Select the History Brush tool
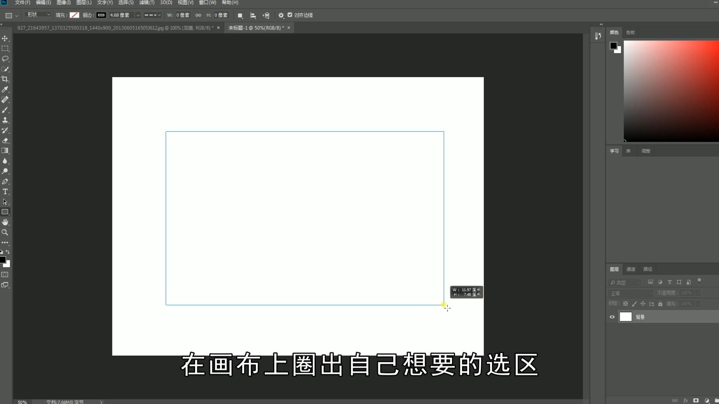Image resolution: width=719 pixels, height=404 pixels. pyautogui.click(x=5, y=131)
